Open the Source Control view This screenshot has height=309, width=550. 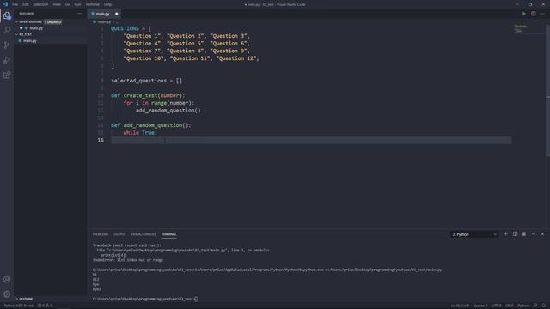point(7,45)
